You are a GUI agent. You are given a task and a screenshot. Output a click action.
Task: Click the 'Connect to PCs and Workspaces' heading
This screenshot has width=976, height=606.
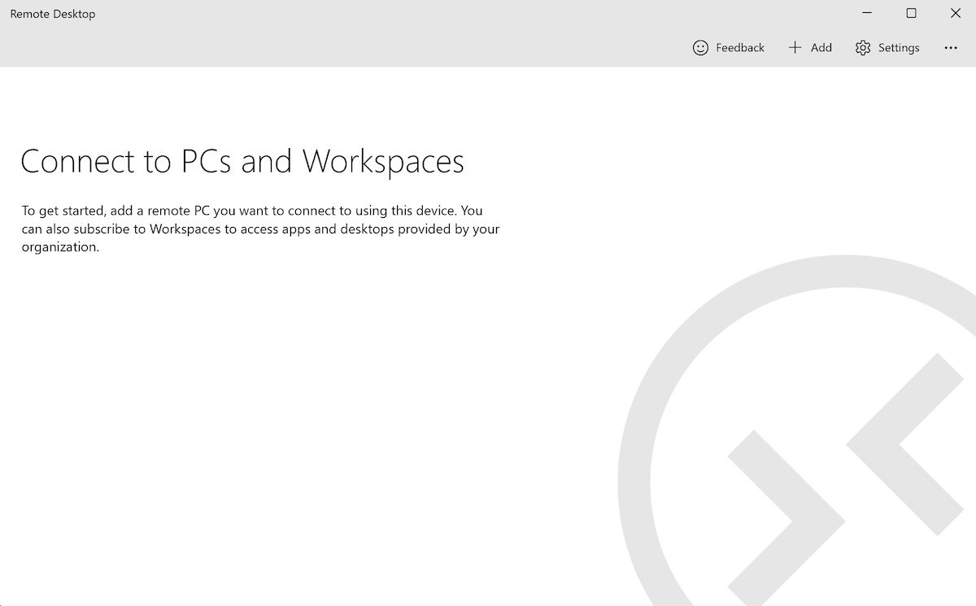point(242,161)
